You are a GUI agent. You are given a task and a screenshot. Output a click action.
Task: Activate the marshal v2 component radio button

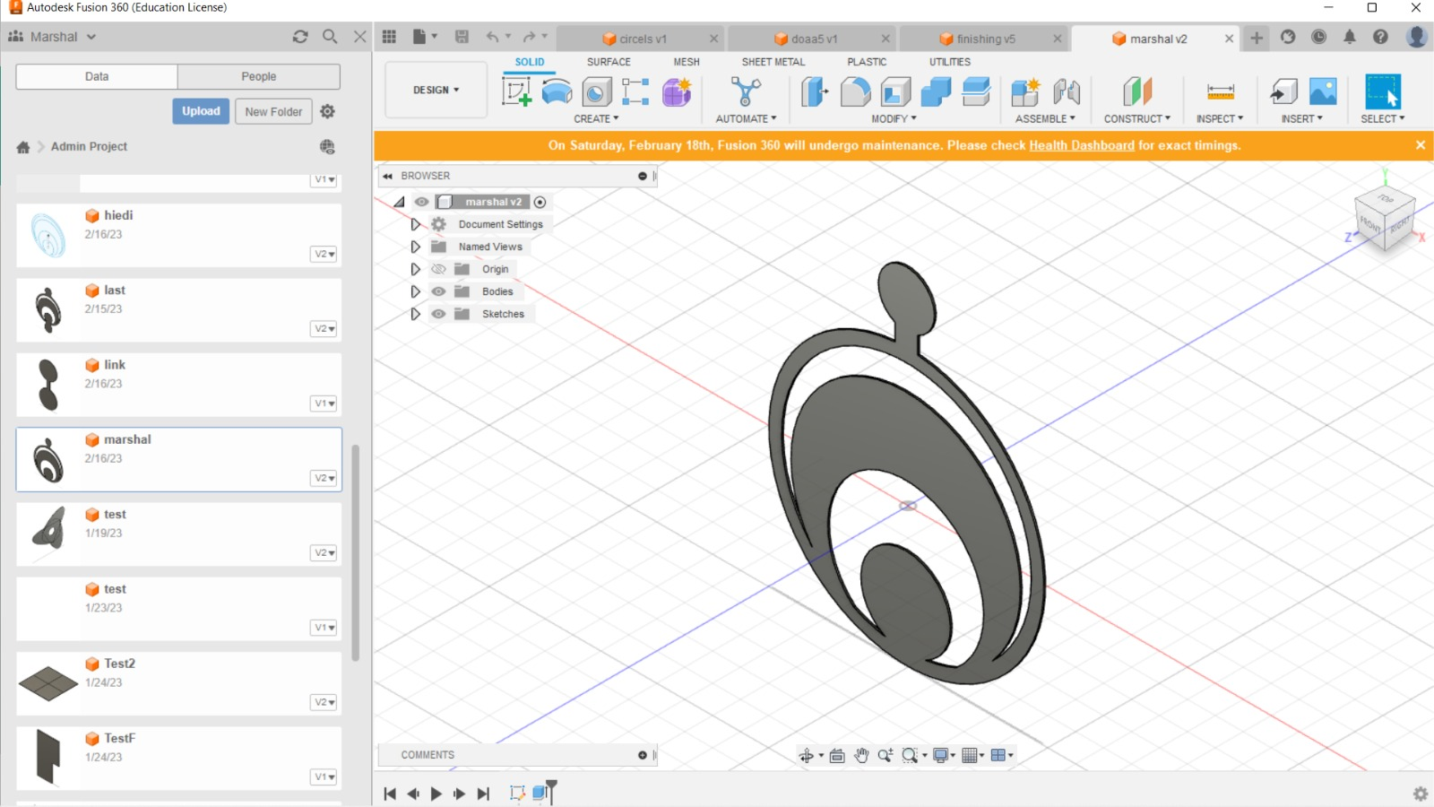coord(540,202)
